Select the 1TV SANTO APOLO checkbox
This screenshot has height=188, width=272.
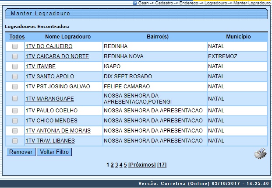pyautogui.click(x=15, y=77)
